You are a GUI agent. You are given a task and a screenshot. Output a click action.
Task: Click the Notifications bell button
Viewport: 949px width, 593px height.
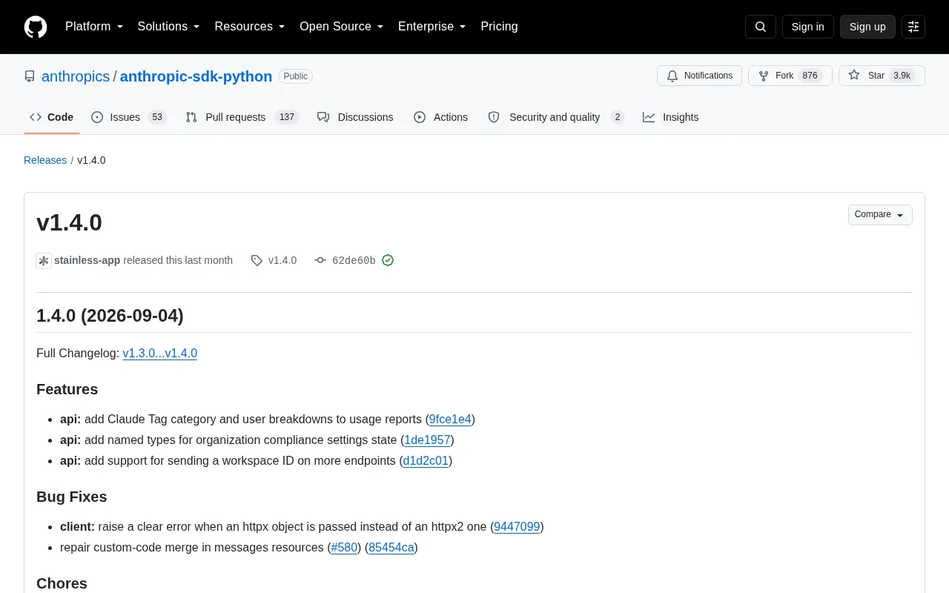click(699, 76)
